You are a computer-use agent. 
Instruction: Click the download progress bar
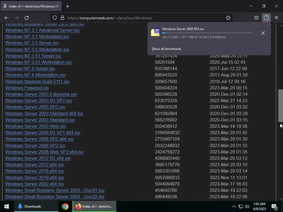[207, 33]
